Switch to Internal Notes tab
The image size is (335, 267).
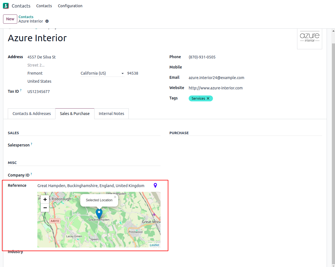click(111, 114)
